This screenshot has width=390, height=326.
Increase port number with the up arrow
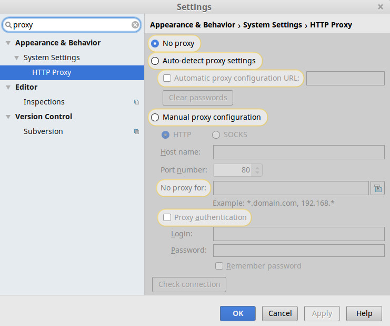(x=257, y=168)
